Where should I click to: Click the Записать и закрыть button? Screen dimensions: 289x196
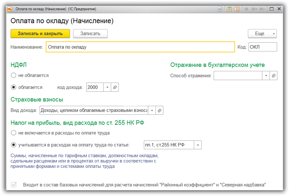click(x=40, y=33)
